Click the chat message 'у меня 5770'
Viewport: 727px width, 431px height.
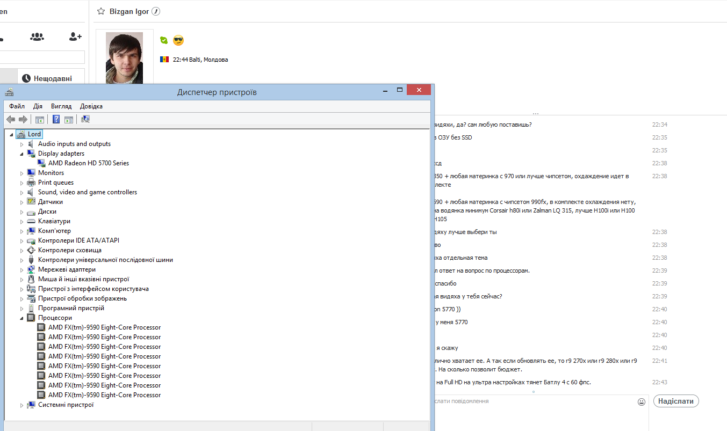[x=451, y=322]
